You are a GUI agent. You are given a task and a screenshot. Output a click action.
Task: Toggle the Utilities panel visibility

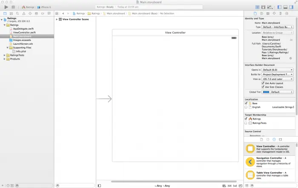point(291,7)
